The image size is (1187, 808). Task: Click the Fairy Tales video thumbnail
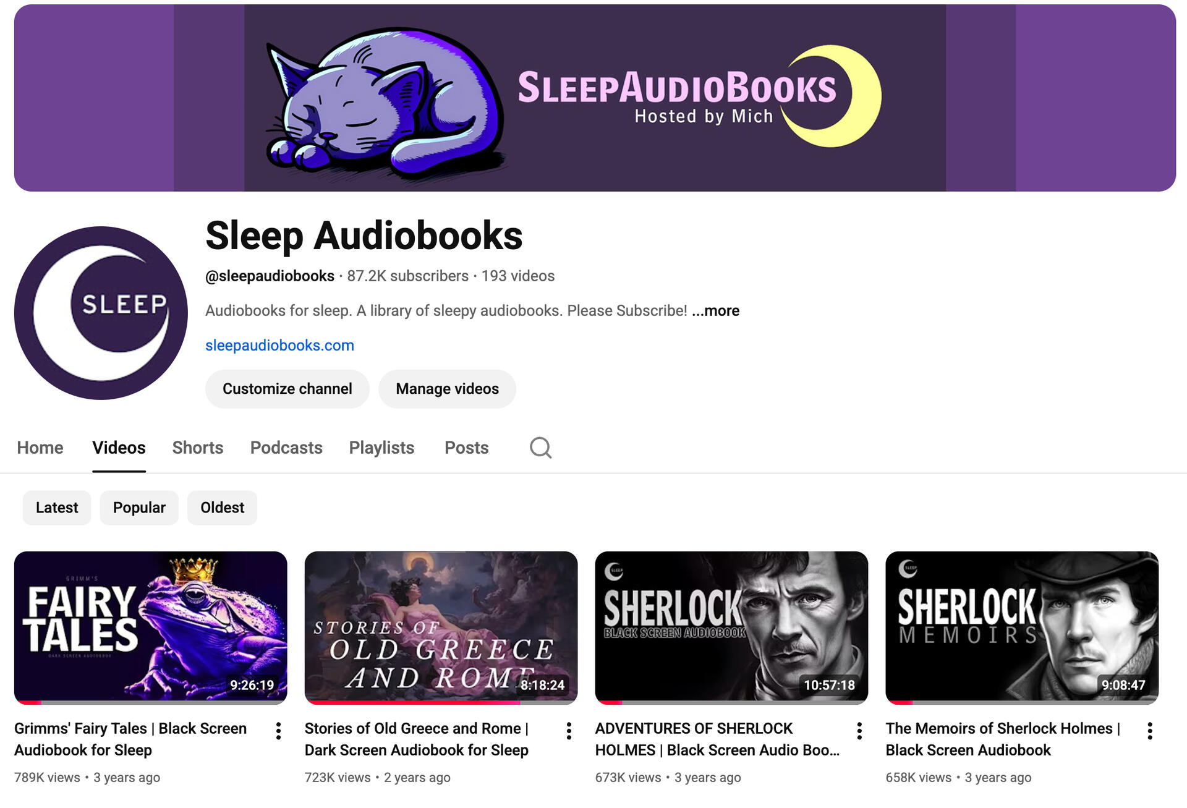(151, 627)
